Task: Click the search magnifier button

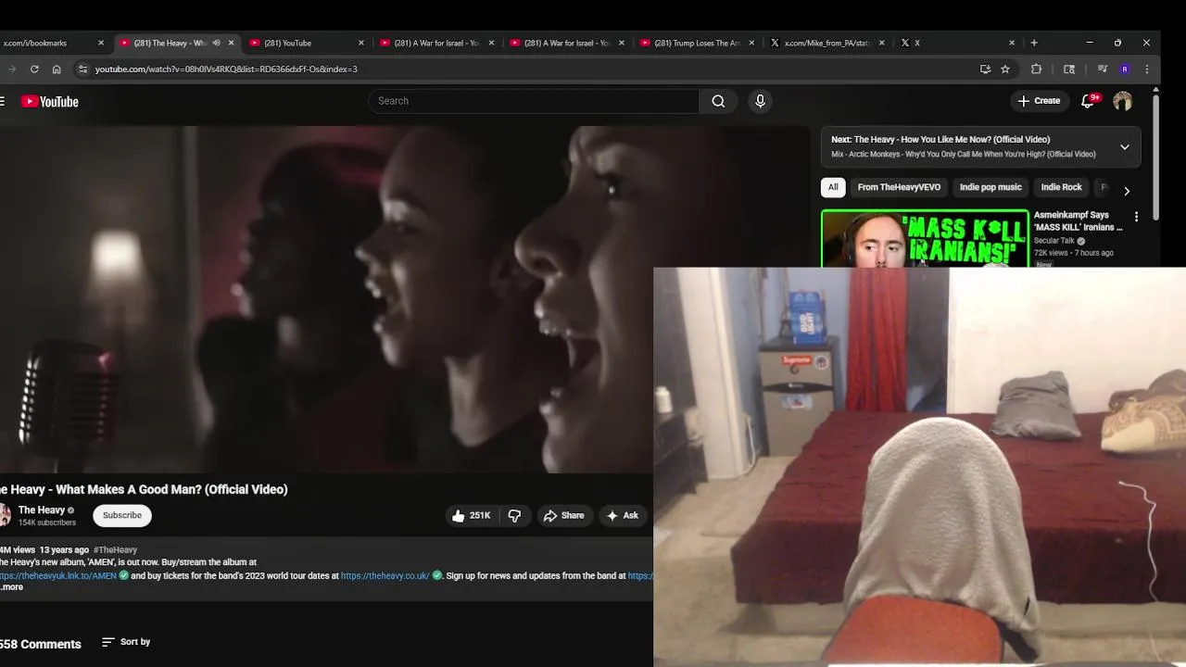Action: (718, 101)
